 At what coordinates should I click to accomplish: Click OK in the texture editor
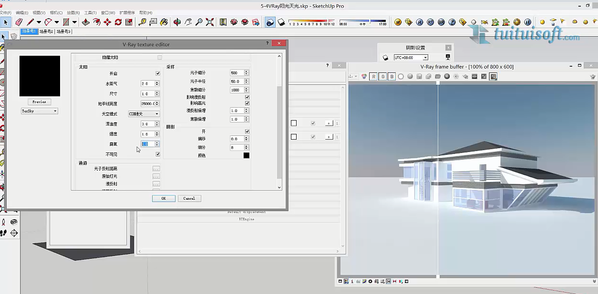point(164,198)
